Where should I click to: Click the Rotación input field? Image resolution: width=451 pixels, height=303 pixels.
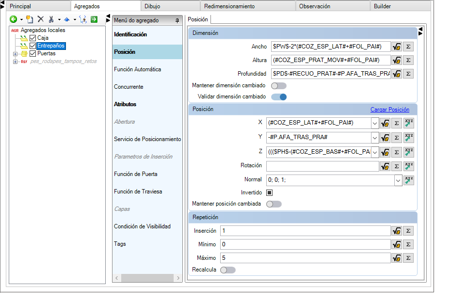click(322, 166)
